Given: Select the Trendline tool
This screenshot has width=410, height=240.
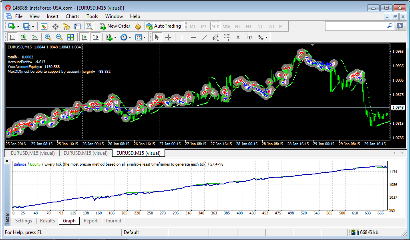Looking at the screenshot, I should pyautogui.click(x=205, y=37).
